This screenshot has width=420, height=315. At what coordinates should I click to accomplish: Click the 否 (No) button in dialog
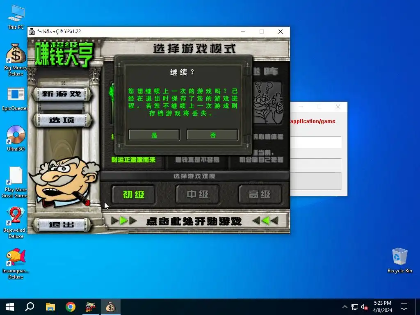pyautogui.click(x=213, y=135)
